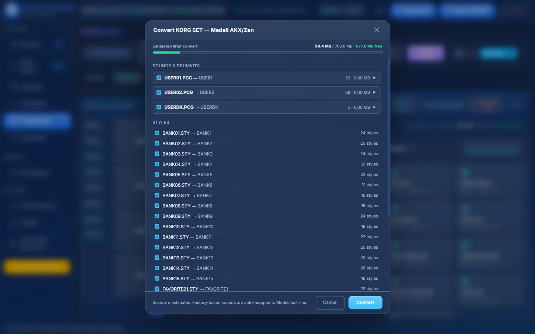Click the dialog title text
535x334 pixels.
click(x=204, y=30)
